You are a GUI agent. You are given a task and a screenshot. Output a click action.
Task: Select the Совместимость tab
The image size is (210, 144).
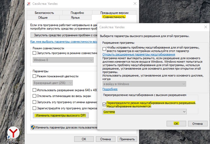tap(114, 17)
